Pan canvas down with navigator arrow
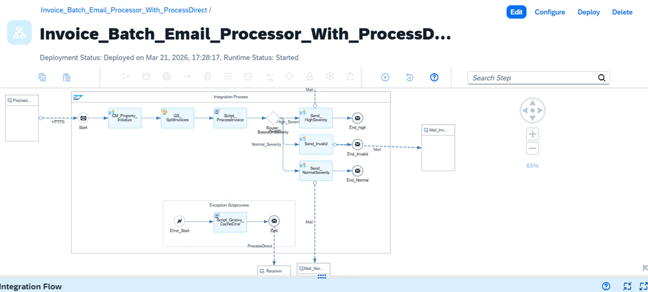 pyautogui.click(x=533, y=119)
